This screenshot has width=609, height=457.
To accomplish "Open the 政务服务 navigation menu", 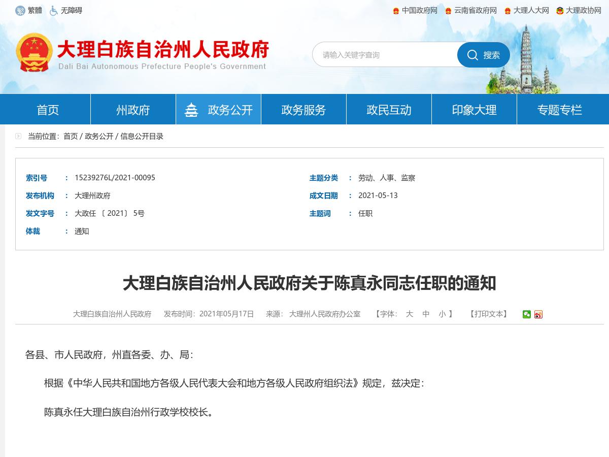I will click(303, 109).
